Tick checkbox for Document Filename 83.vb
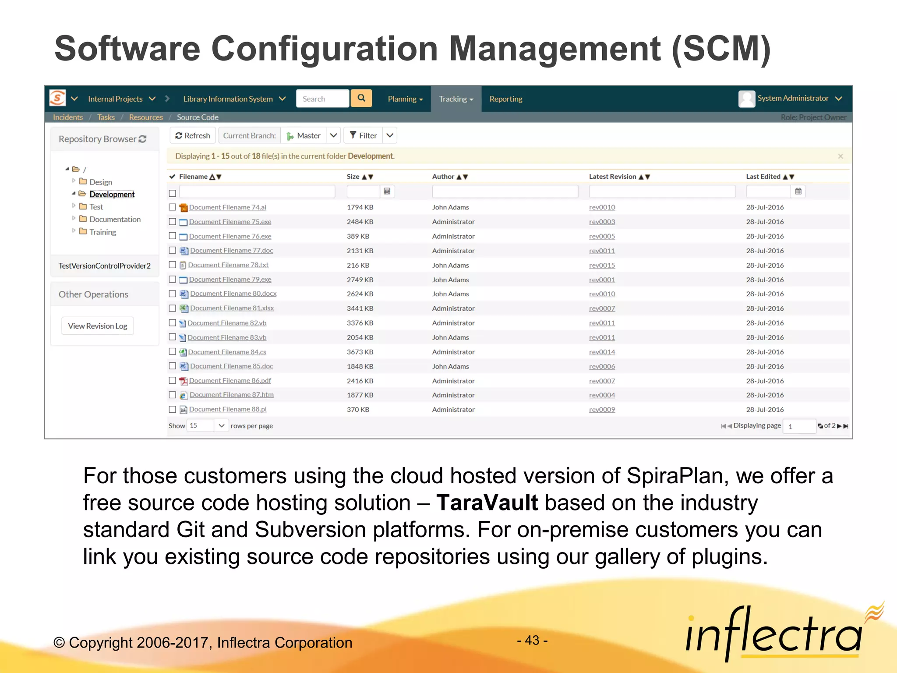Viewport: 897px width, 673px height. 173,337
